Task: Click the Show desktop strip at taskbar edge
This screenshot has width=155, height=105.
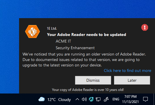Action: pos(154,99)
